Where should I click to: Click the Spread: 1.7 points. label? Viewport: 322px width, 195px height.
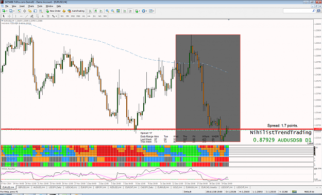pyautogui.click(x=282, y=126)
